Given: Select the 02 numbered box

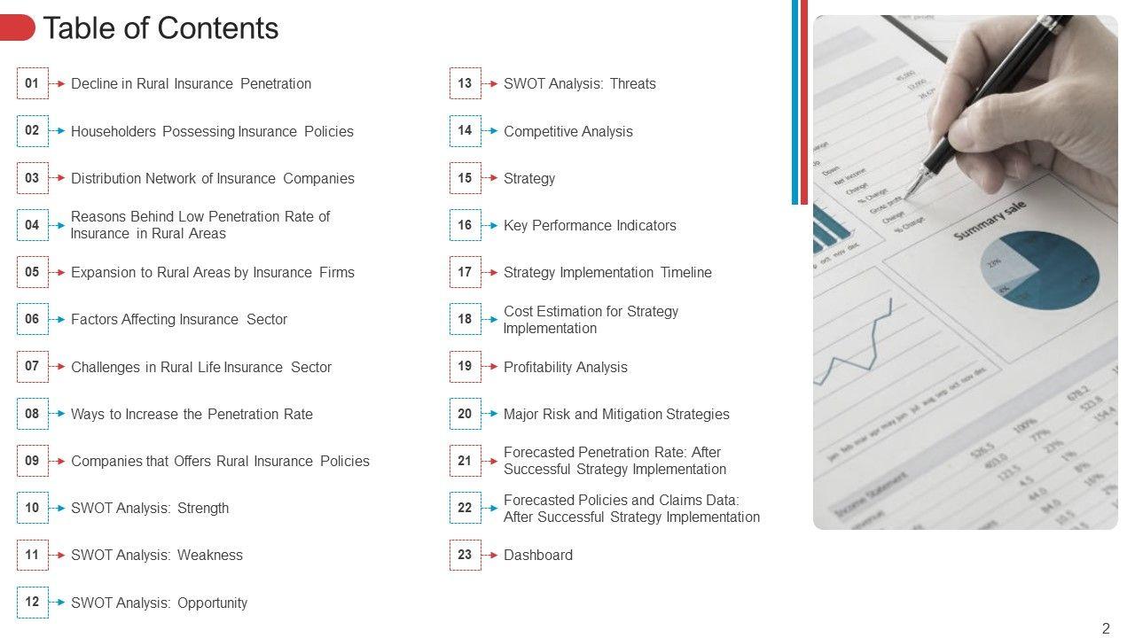Looking at the screenshot, I should tap(32, 130).
